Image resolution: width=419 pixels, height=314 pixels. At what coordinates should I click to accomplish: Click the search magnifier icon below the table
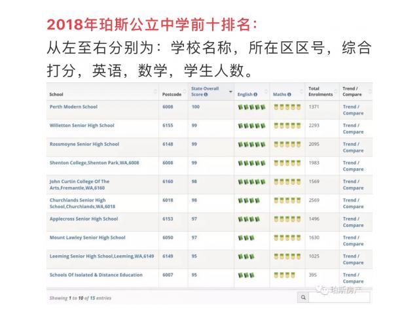click(303, 298)
